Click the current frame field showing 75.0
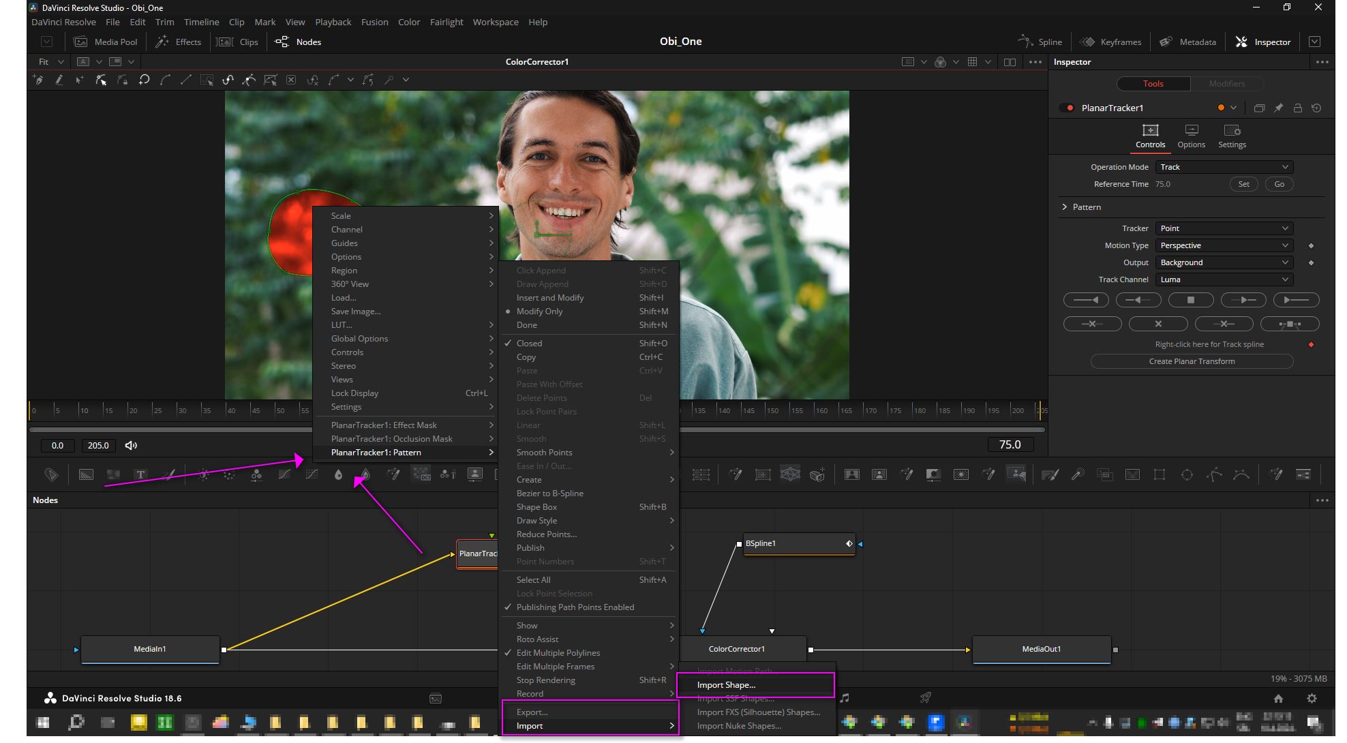 (1010, 444)
